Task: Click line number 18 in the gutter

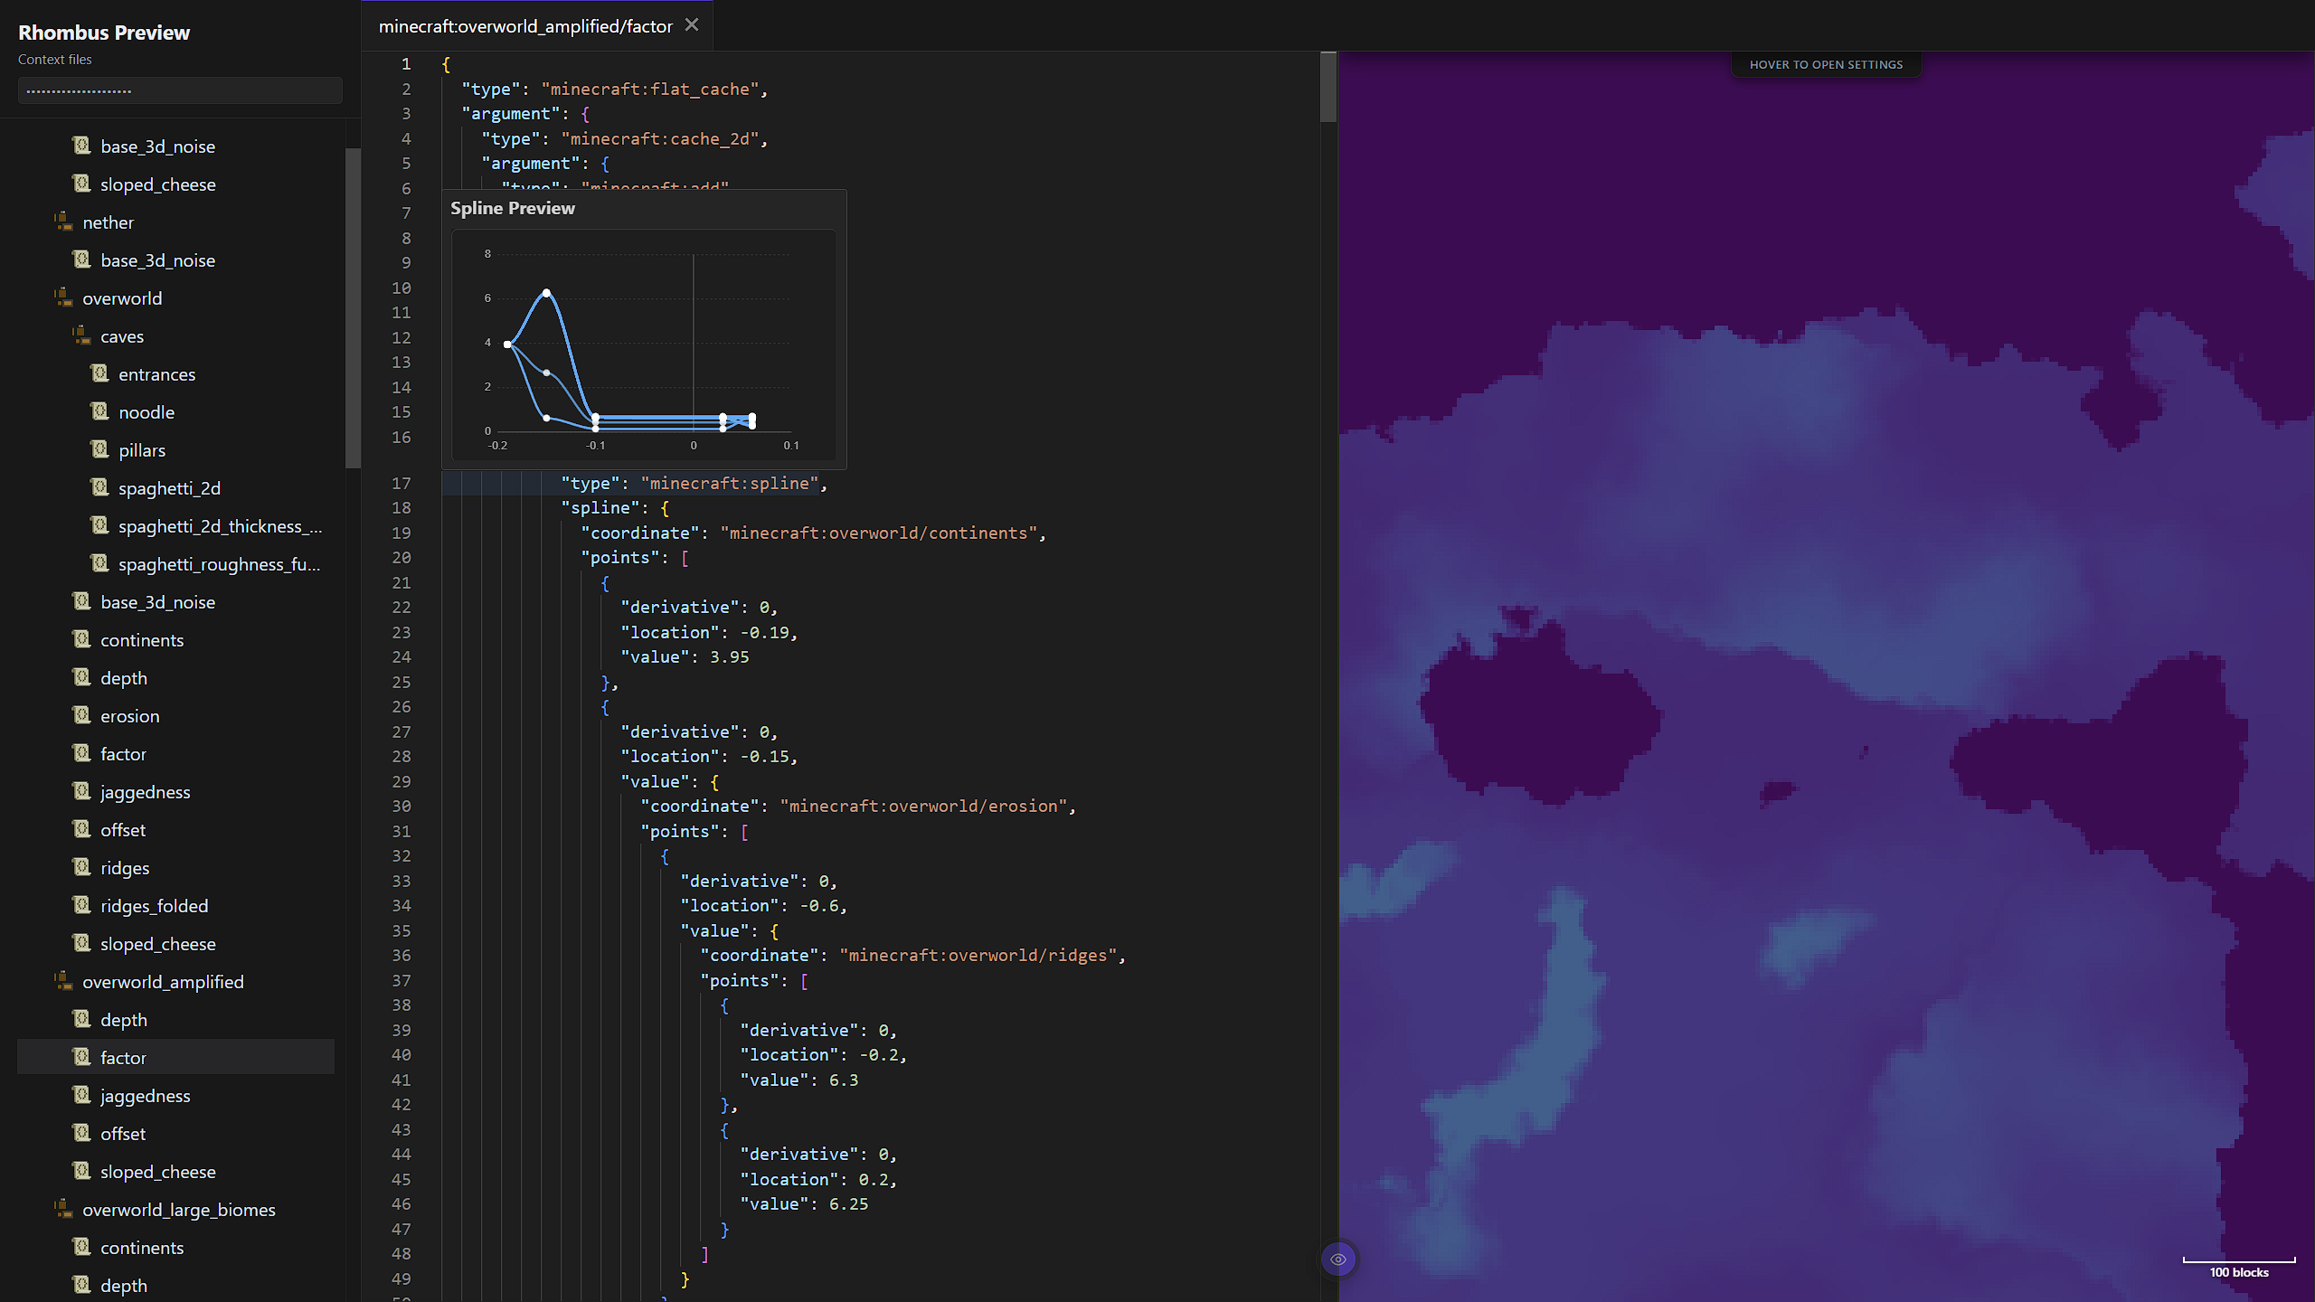Action: 402,507
